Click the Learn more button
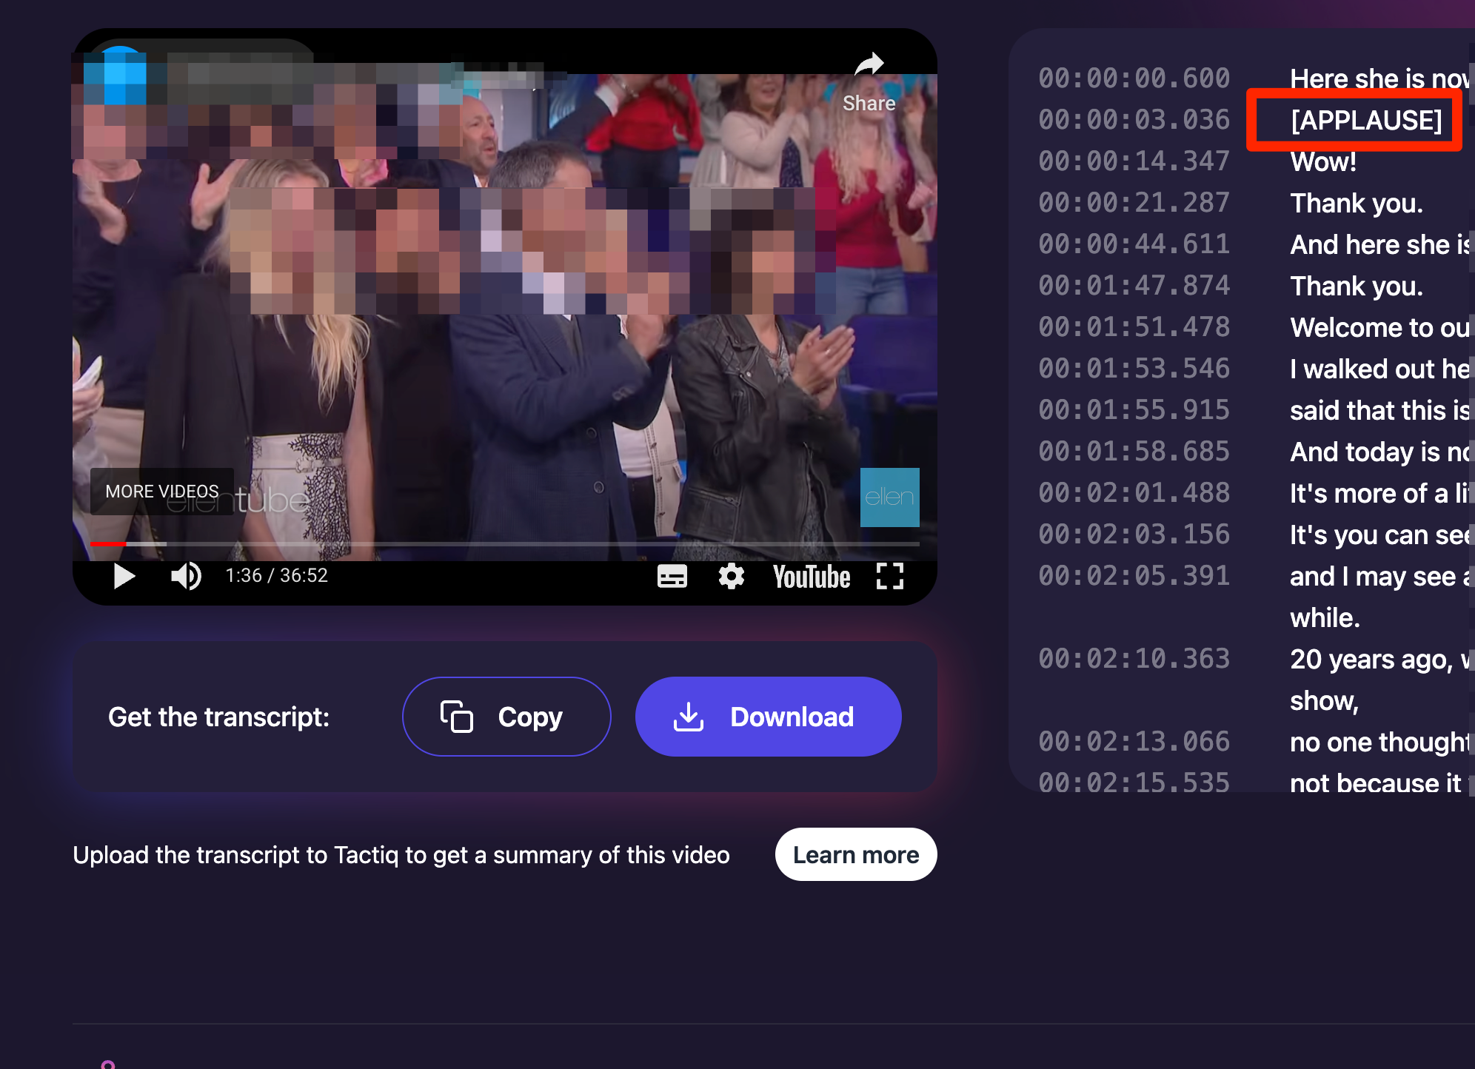This screenshot has height=1069, width=1475. pyautogui.click(x=857, y=854)
